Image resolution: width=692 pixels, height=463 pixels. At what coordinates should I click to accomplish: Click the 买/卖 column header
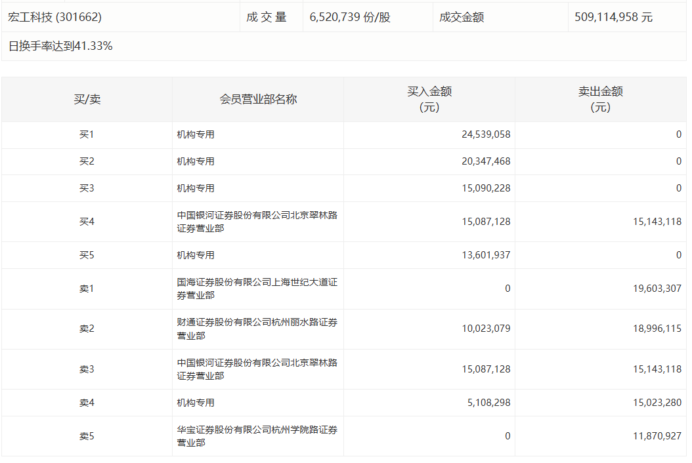click(x=87, y=100)
